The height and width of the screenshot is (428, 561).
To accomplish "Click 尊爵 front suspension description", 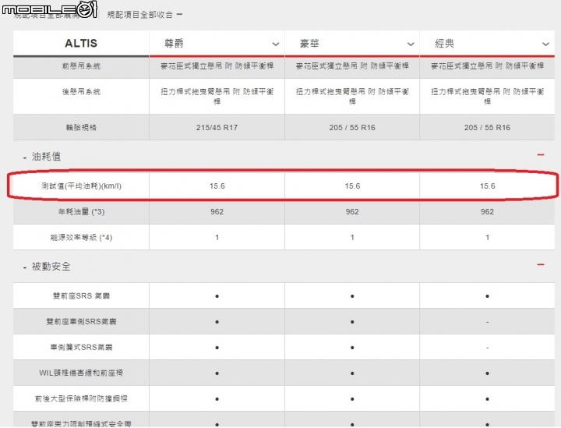I will click(217, 66).
